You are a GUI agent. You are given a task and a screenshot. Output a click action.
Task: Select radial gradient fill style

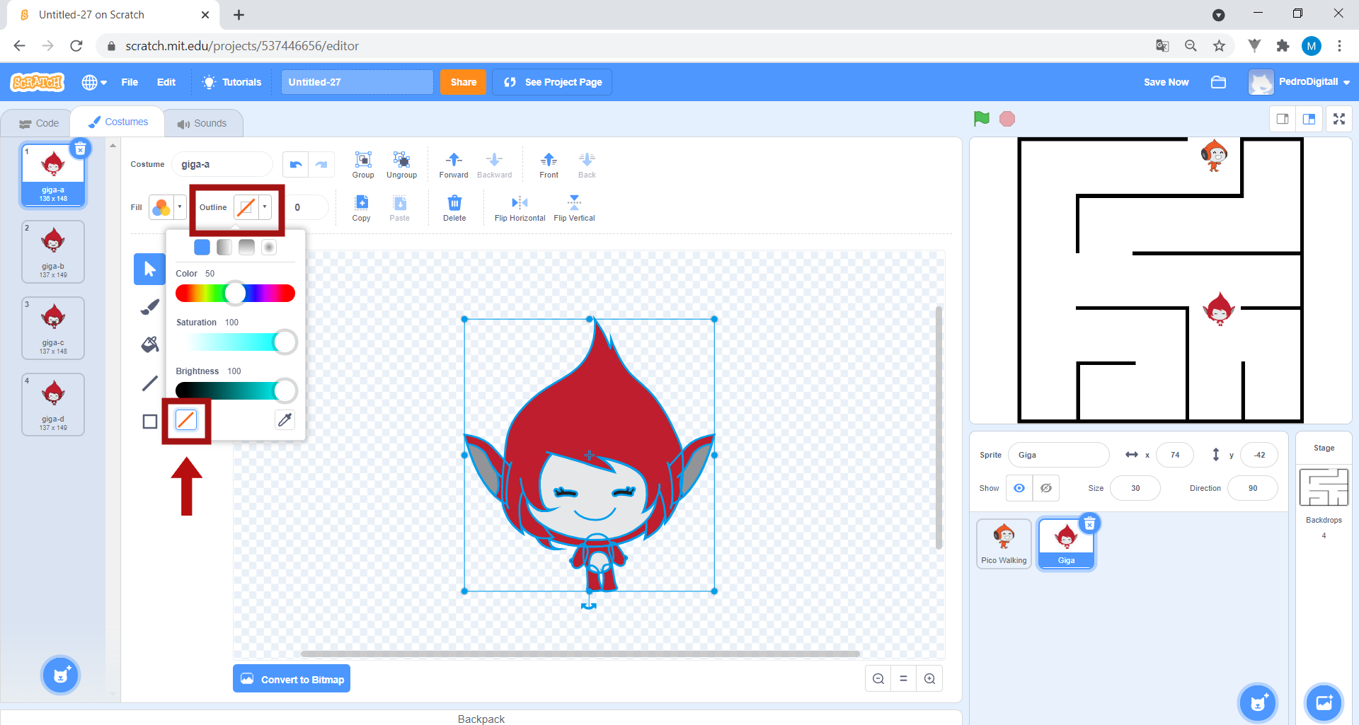point(269,247)
